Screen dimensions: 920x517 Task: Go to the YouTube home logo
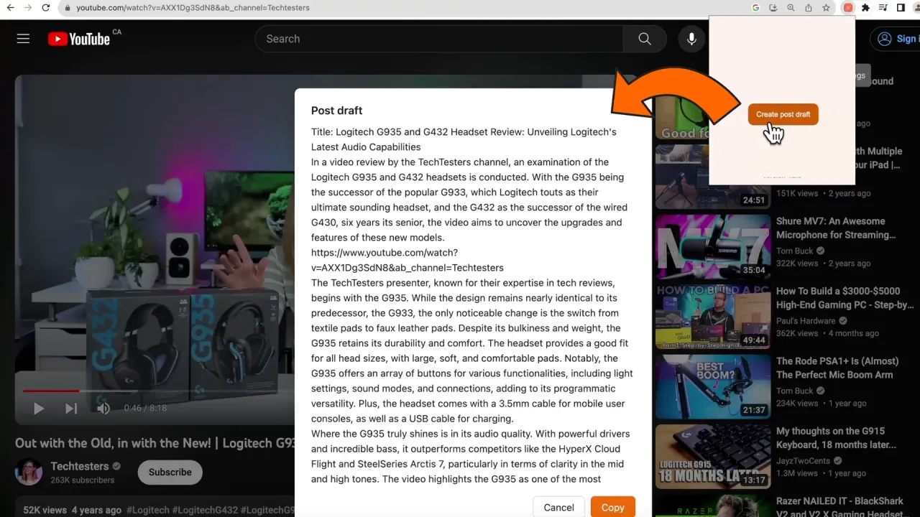(79, 39)
